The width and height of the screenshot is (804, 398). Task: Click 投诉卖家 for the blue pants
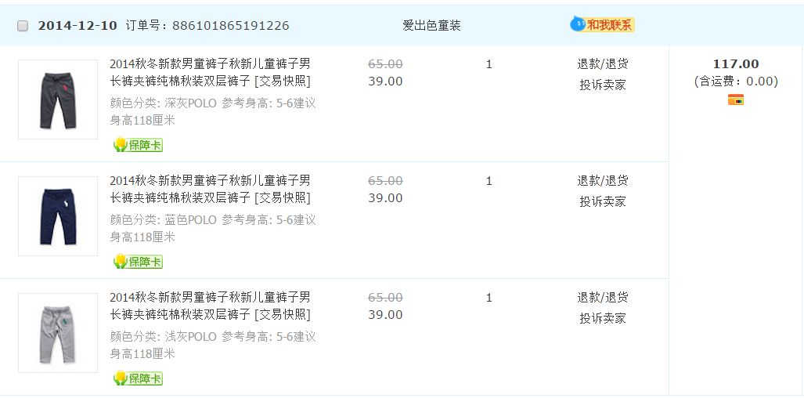(603, 201)
